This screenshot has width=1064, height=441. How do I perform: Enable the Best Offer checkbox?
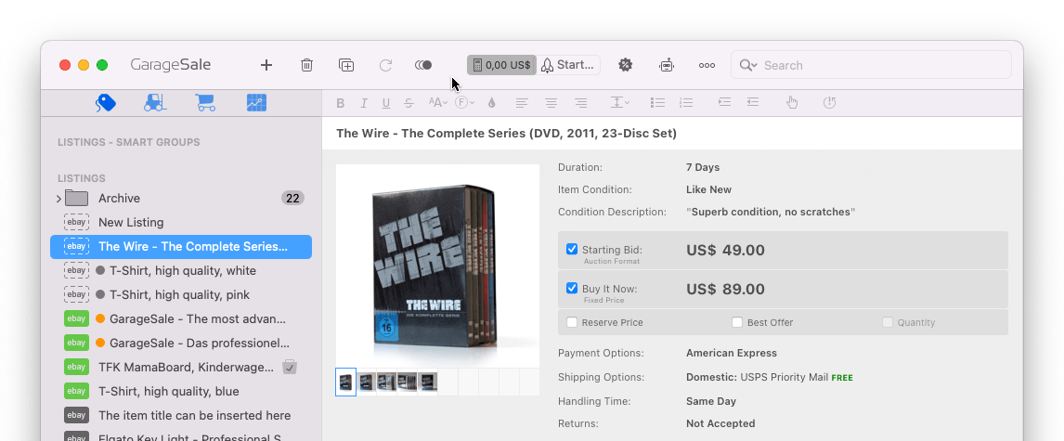[x=737, y=322]
